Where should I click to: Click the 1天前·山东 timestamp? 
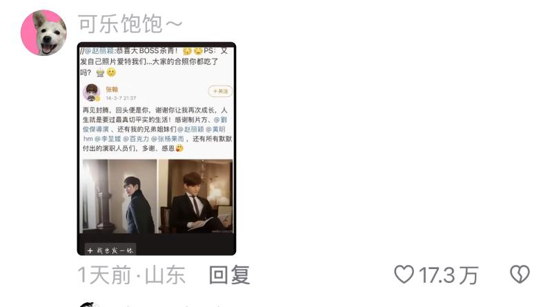131,275
